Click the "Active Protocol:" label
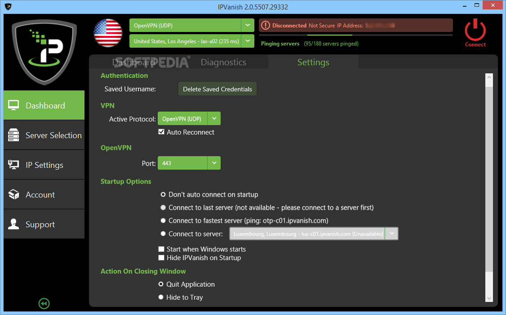Screen dimensions: 506x315 tap(132, 119)
